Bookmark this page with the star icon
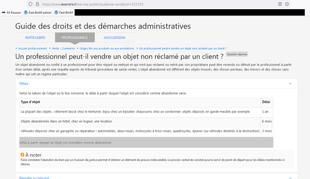This screenshot has height=179, width=310. [287, 4]
